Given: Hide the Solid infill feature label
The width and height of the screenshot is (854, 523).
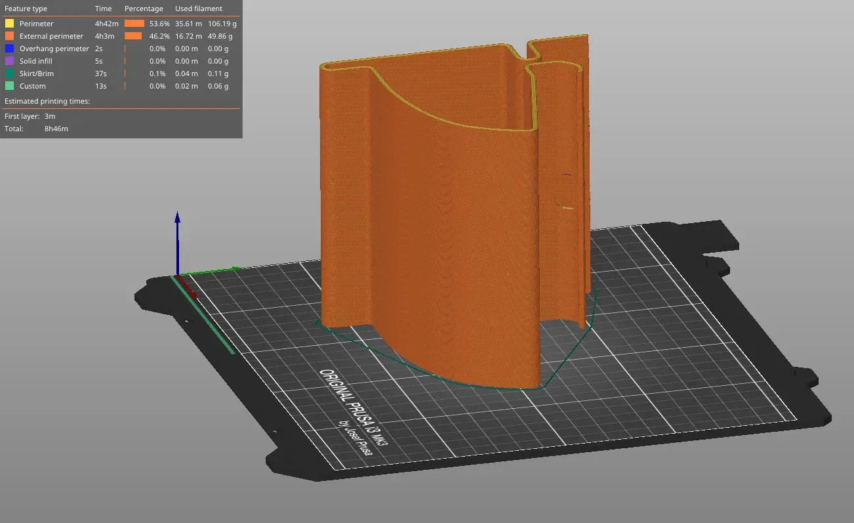Looking at the screenshot, I should pyautogui.click(x=35, y=61).
